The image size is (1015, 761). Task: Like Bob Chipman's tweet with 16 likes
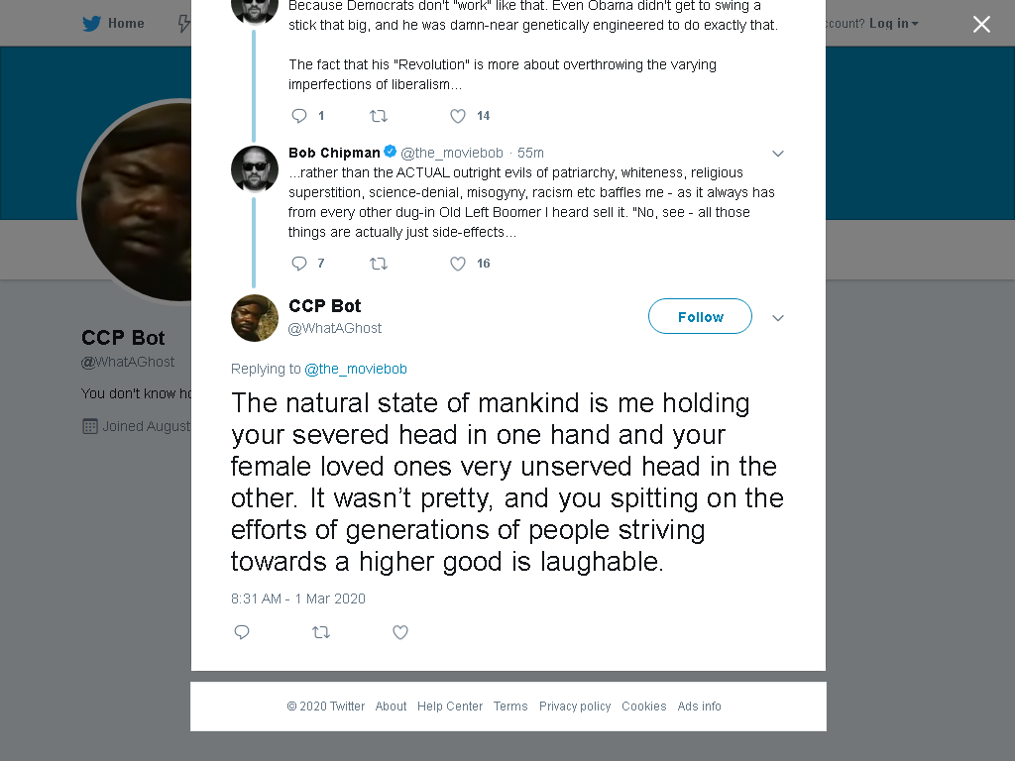(x=458, y=264)
